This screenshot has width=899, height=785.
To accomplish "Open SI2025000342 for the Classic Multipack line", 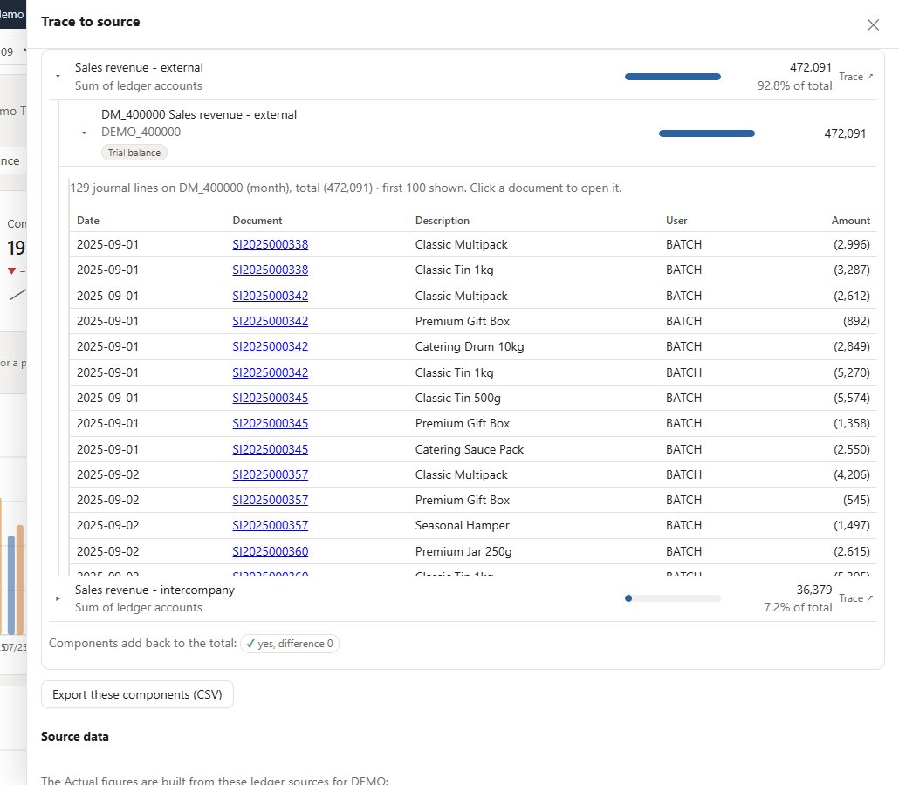I will [270, 297].
